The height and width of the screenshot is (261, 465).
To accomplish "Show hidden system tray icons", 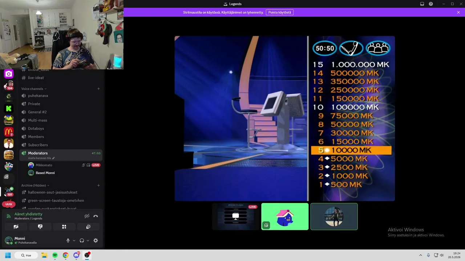I will point(421,255).
